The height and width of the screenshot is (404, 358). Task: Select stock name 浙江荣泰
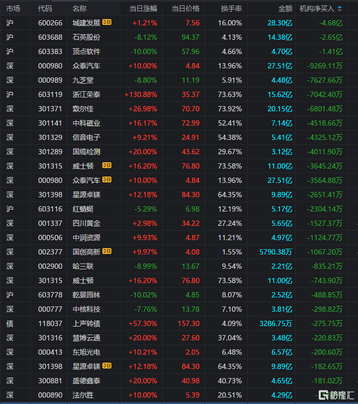pos(86,94)
